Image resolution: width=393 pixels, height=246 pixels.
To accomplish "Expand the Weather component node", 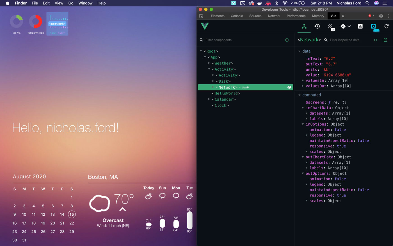I will tap(209, 63).
